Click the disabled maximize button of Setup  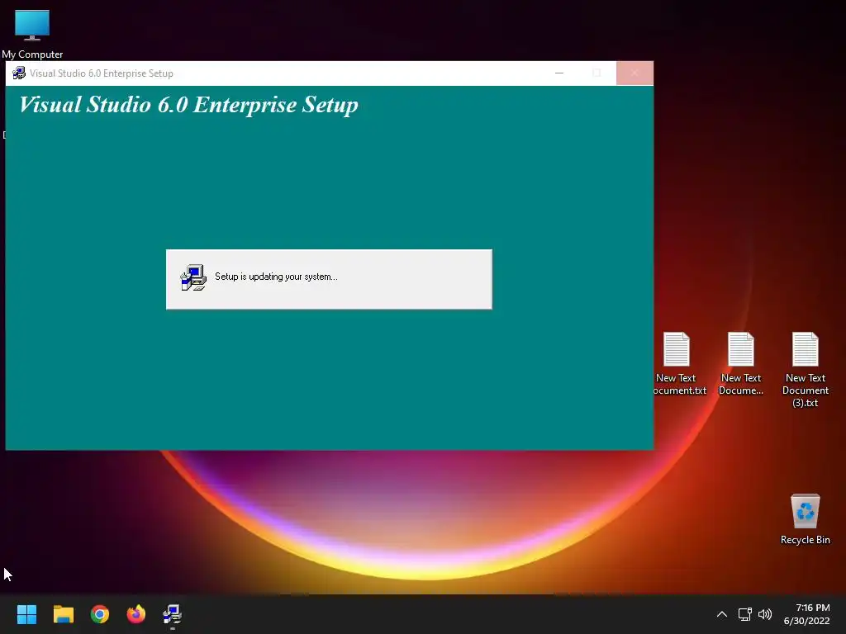(596, 73)
